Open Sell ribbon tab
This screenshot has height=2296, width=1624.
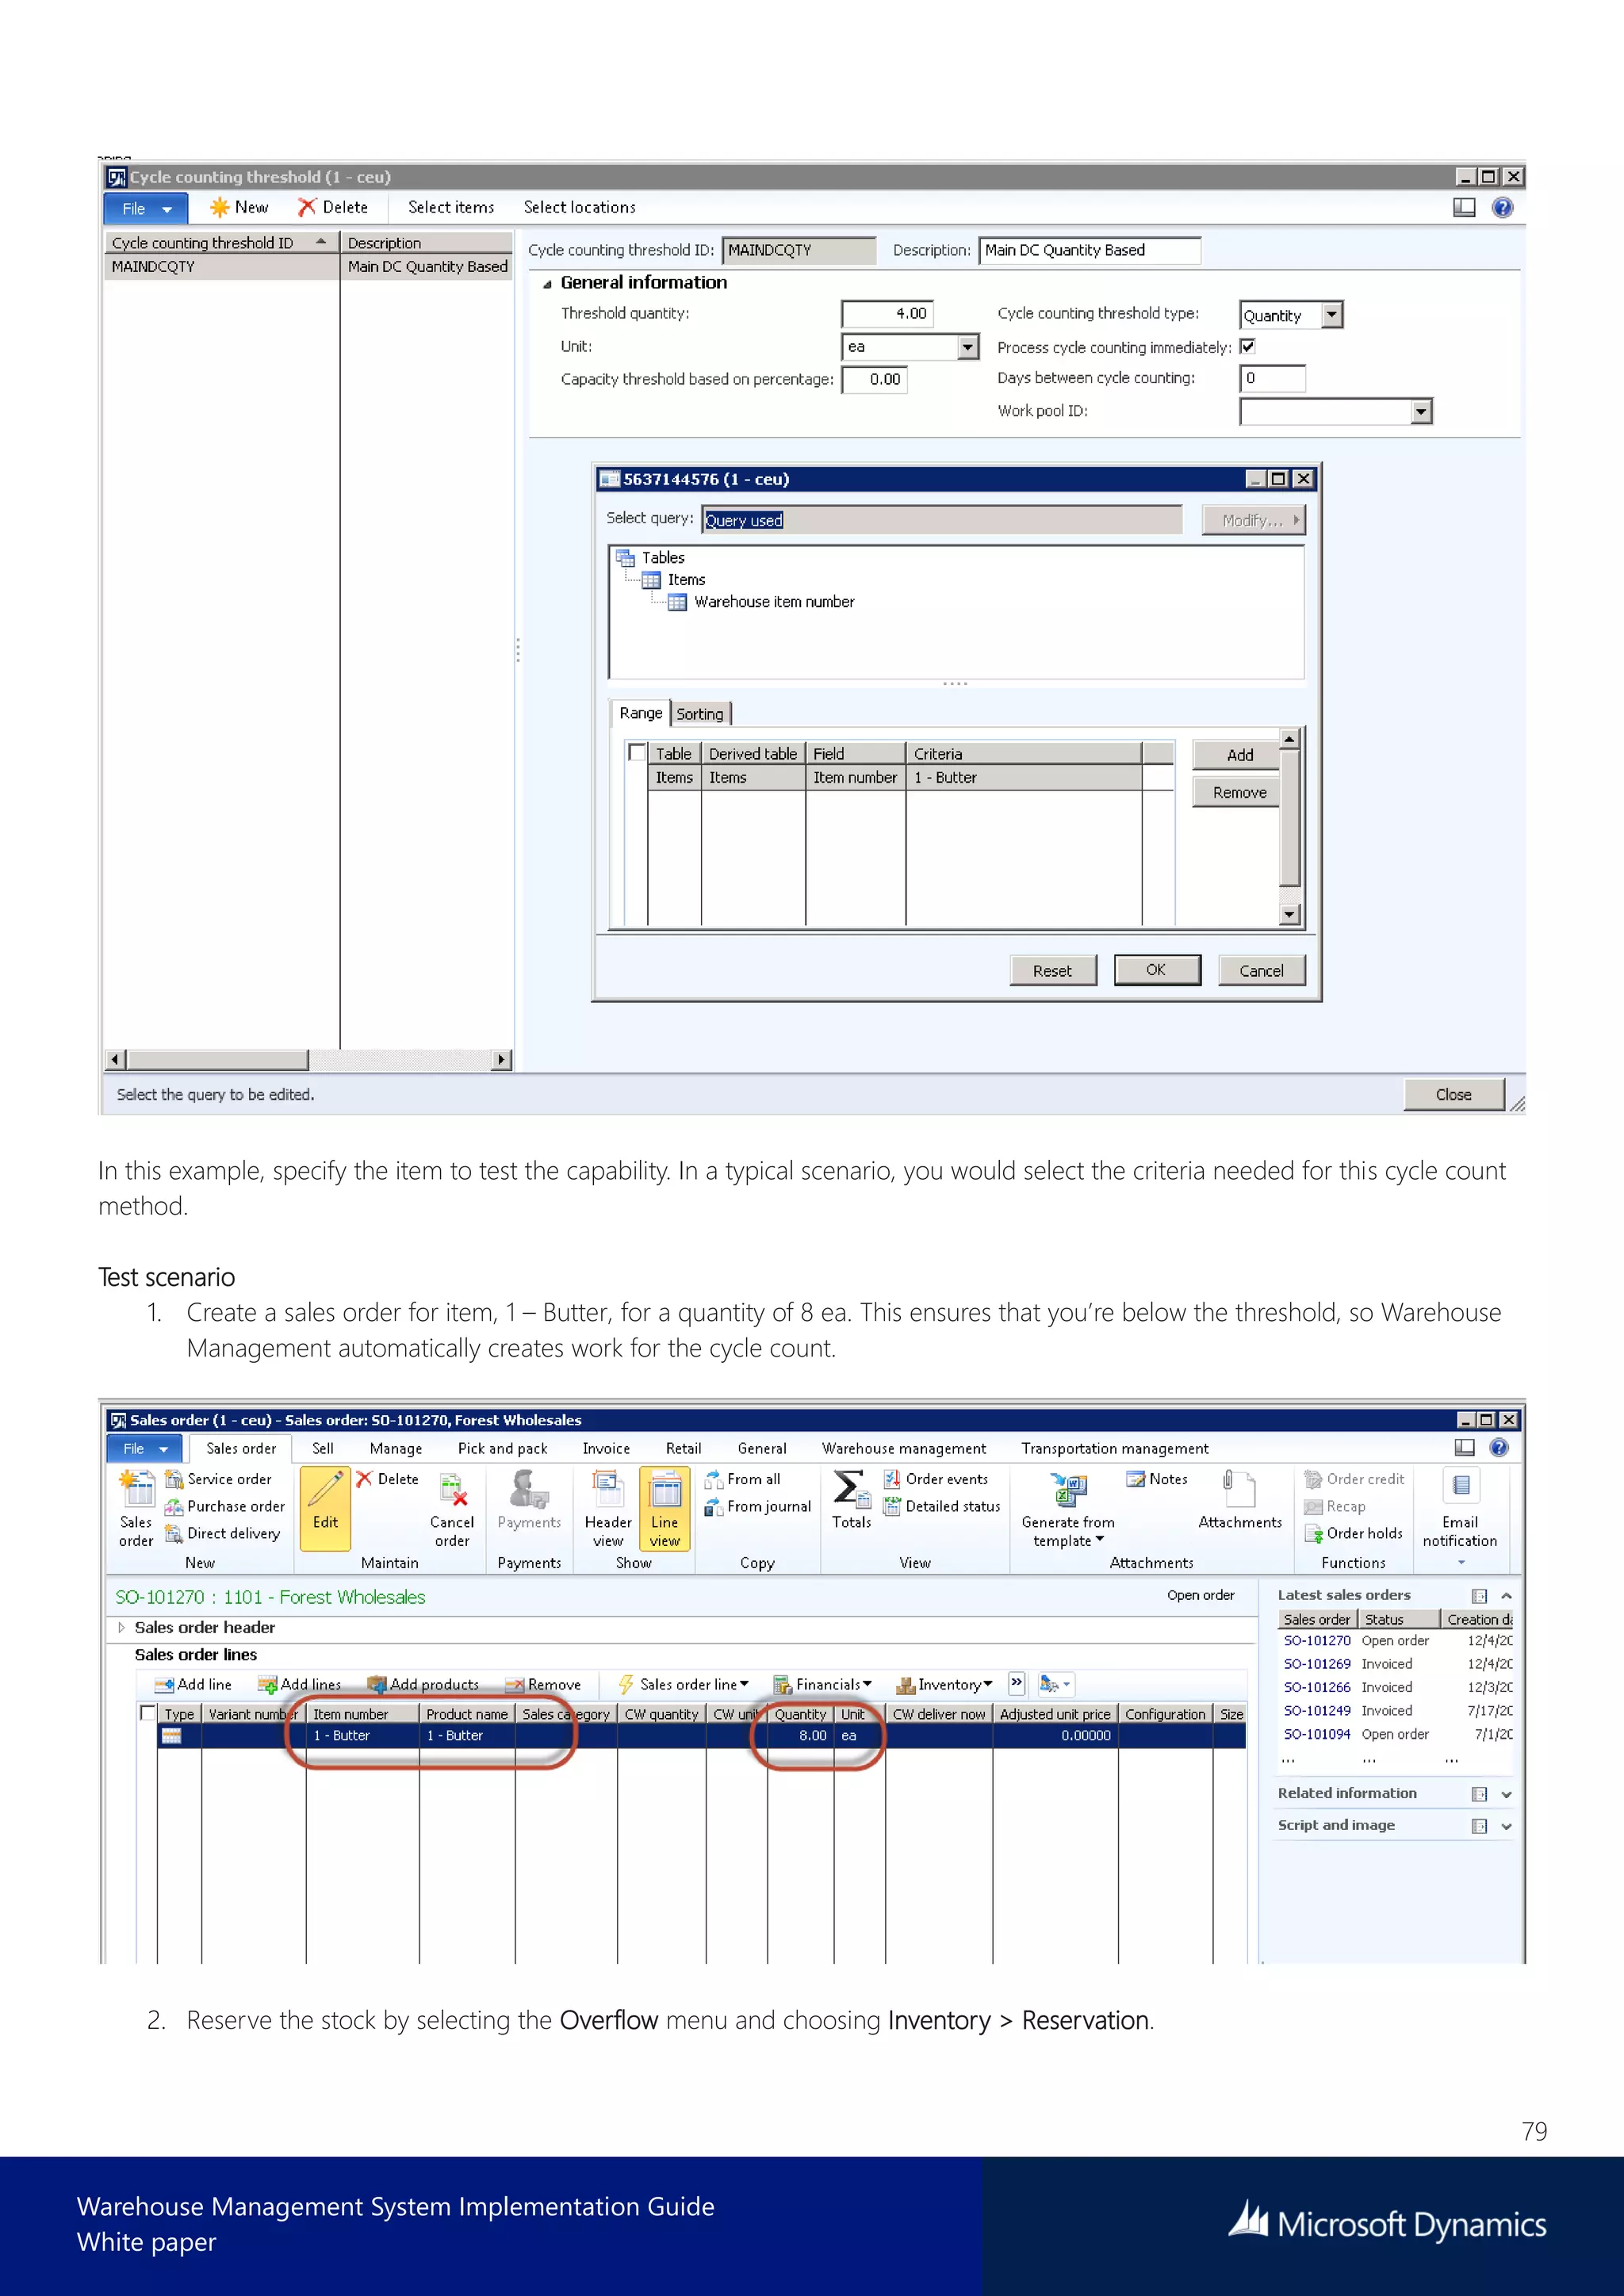point(323,1448)
